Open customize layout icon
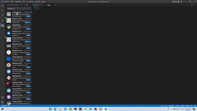The height and width of the screenshot is (111, 197). 181,2
